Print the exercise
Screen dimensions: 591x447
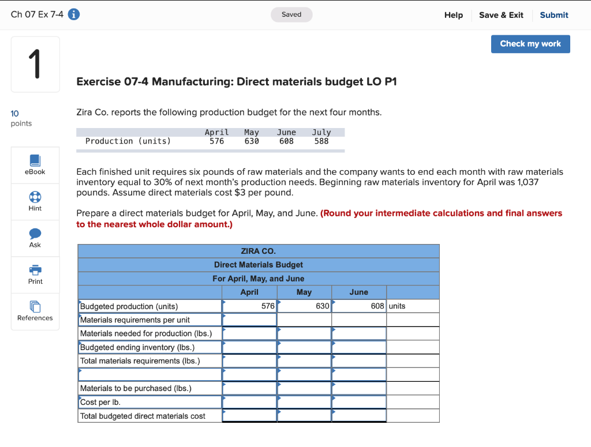[x=35, y=275]
